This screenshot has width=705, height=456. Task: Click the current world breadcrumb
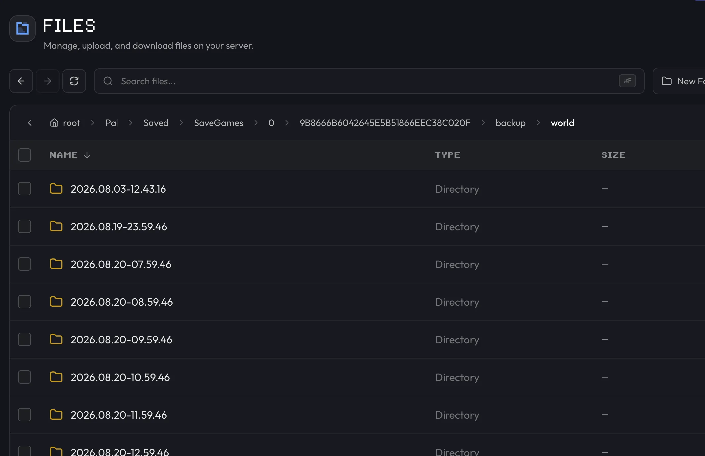pos(562,123)
